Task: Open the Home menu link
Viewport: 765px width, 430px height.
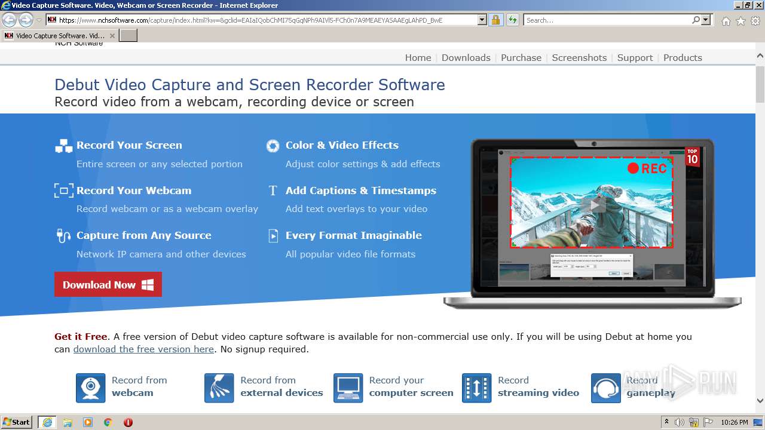Action: click(x=418, y=57)
